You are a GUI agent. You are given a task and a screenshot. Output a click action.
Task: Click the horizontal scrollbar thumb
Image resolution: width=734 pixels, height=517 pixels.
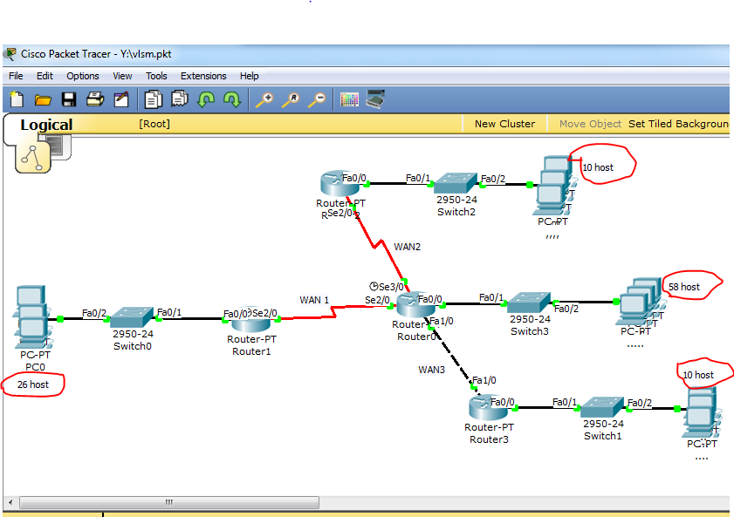(x=169, y=502)
